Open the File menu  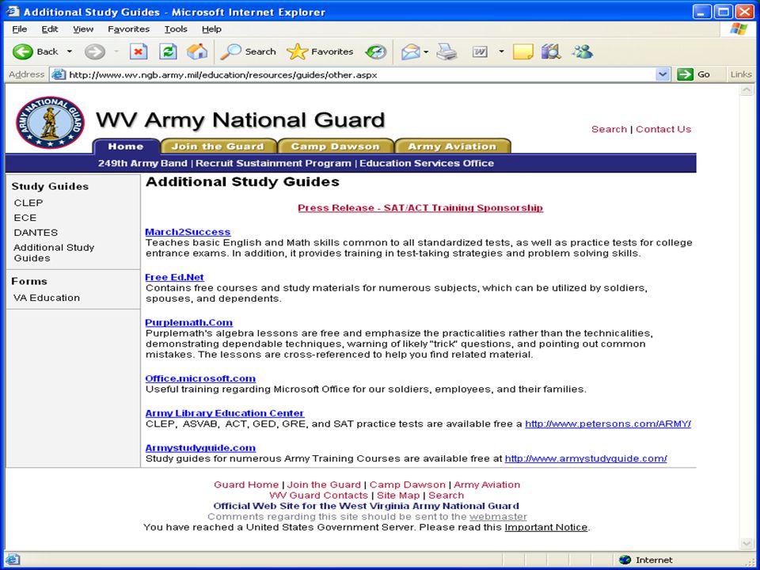[19, 29]
